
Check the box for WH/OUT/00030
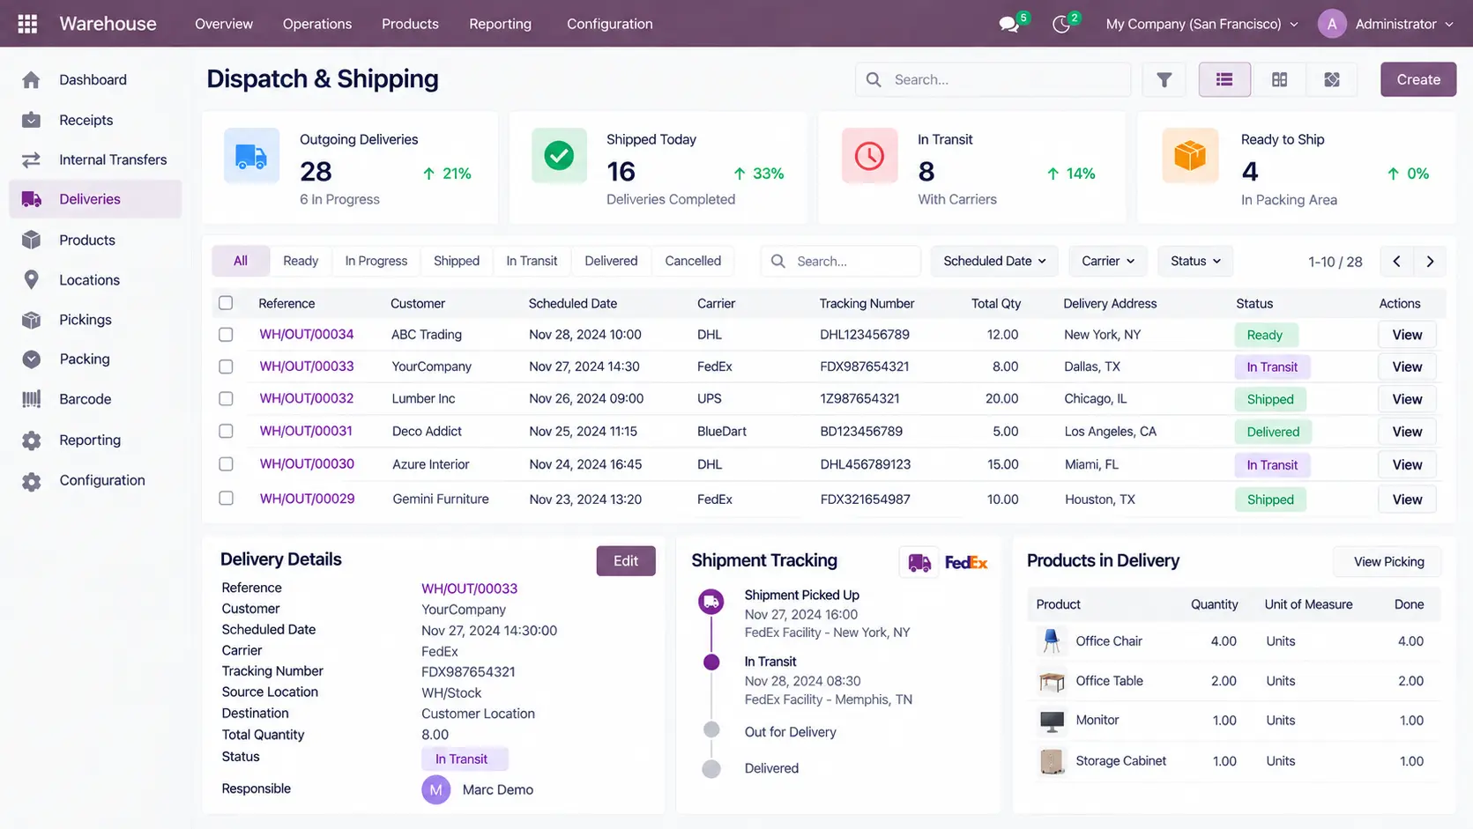pyautogui.click(x=226, y=464)
